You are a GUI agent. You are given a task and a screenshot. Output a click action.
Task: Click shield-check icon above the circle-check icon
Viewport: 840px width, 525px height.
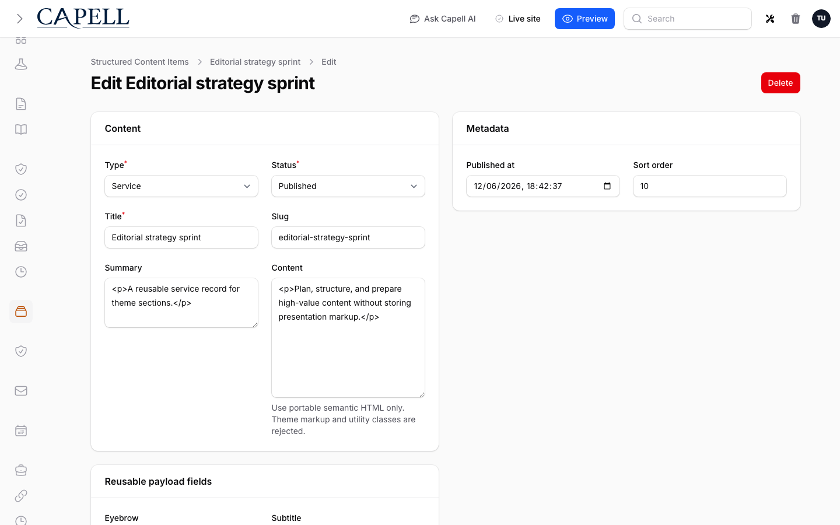[x=21, y=169]
